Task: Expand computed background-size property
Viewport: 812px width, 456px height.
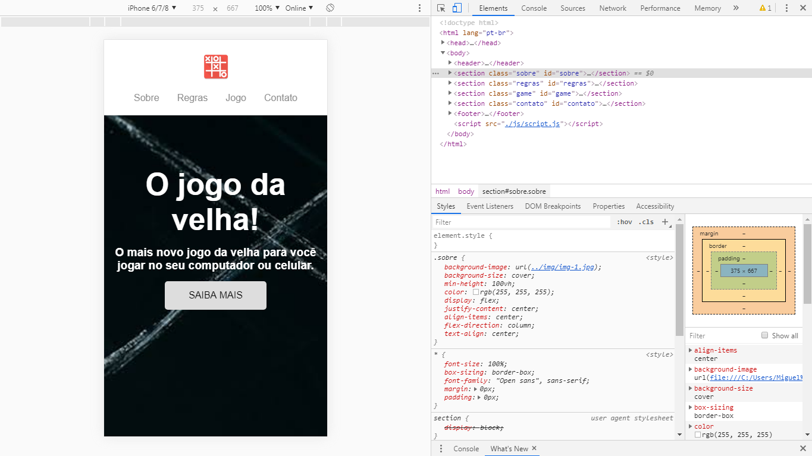Action: pyautogui.click(x=690, y=388)
